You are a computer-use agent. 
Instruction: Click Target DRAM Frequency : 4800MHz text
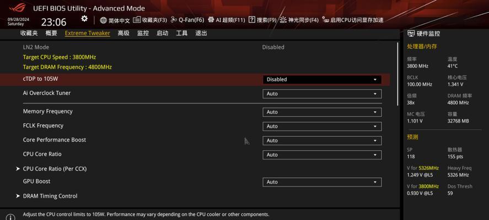click(67, 67)
